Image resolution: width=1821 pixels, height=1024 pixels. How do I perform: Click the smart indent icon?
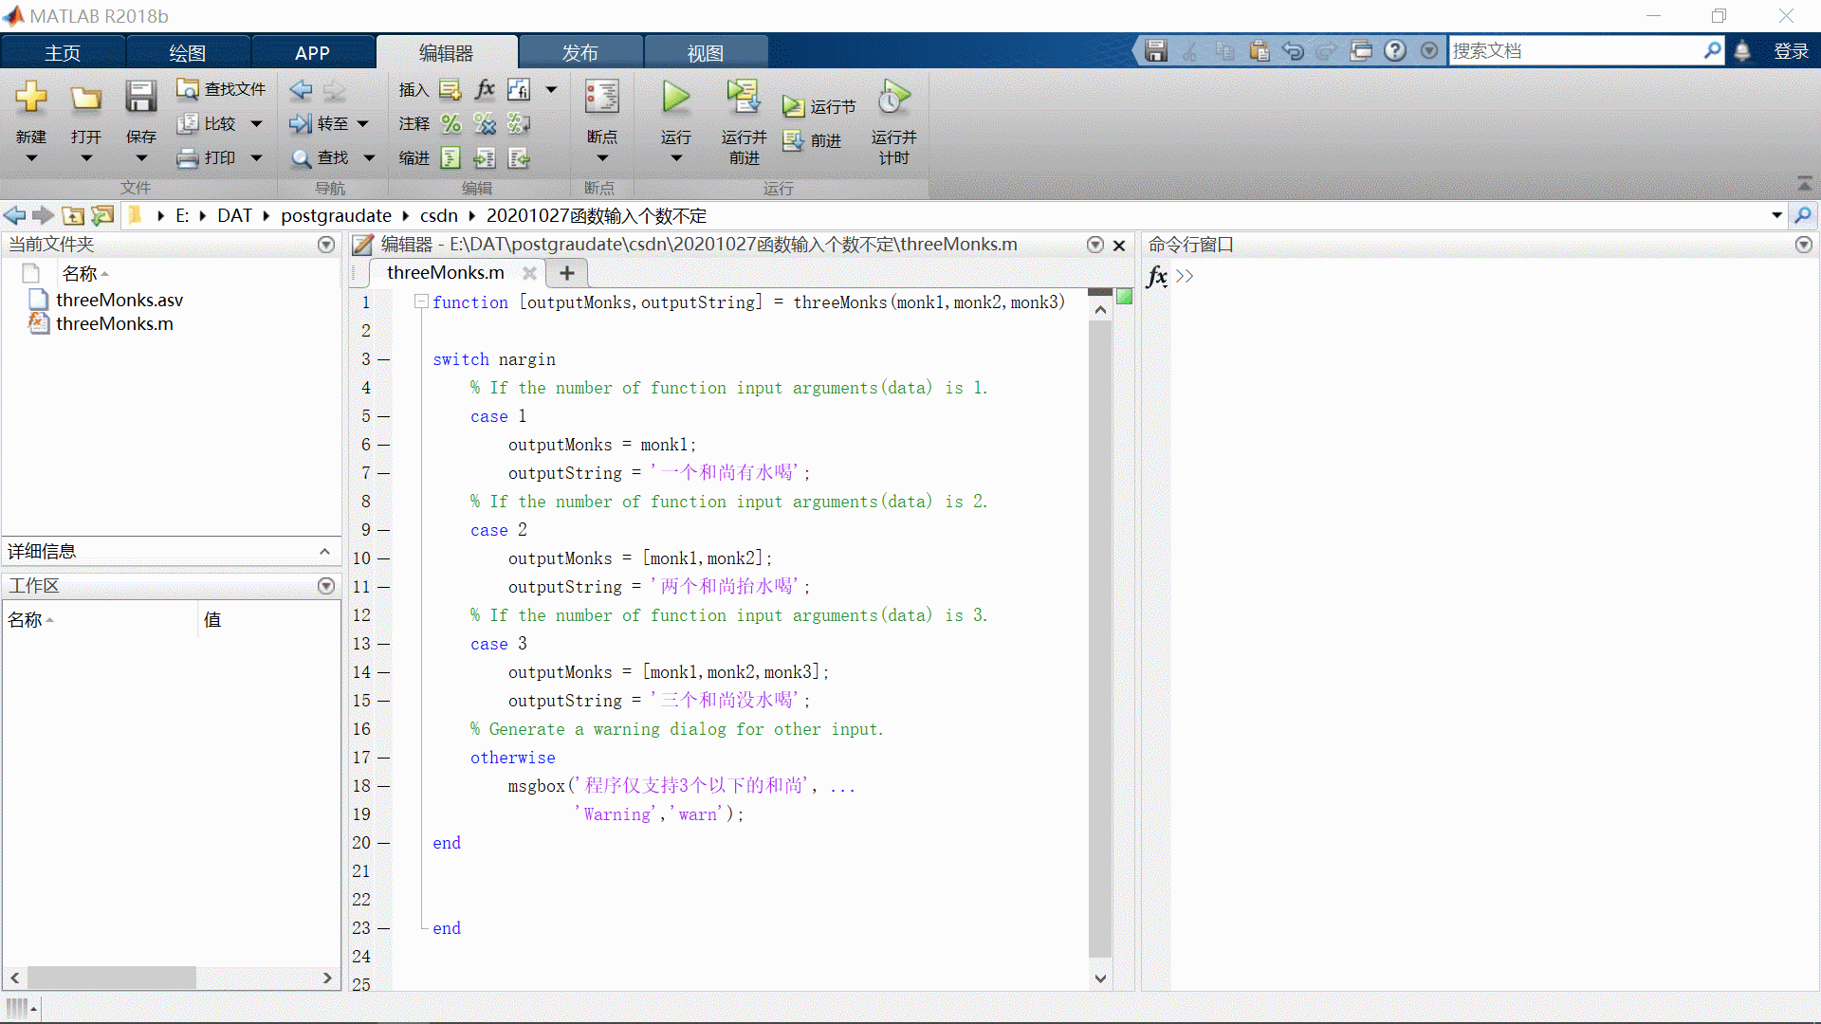tap(451, 157)
